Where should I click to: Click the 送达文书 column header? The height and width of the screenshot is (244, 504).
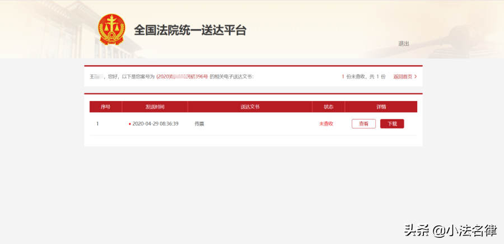250,107
